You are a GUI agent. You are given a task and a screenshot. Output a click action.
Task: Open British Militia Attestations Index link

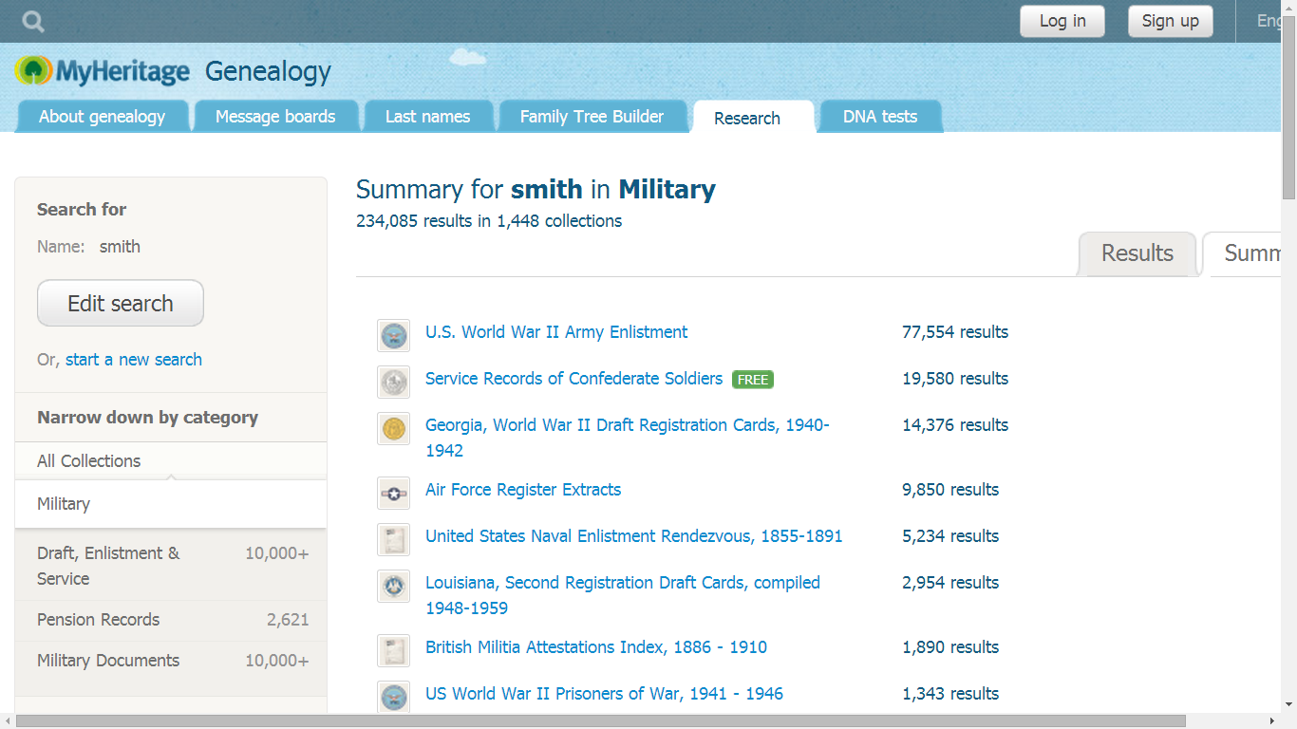tap(596, 647)
